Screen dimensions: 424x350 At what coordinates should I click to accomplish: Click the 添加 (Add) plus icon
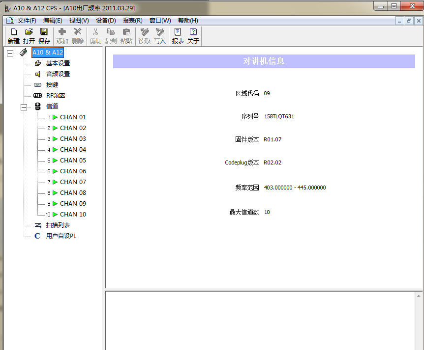tap(62, 32)
